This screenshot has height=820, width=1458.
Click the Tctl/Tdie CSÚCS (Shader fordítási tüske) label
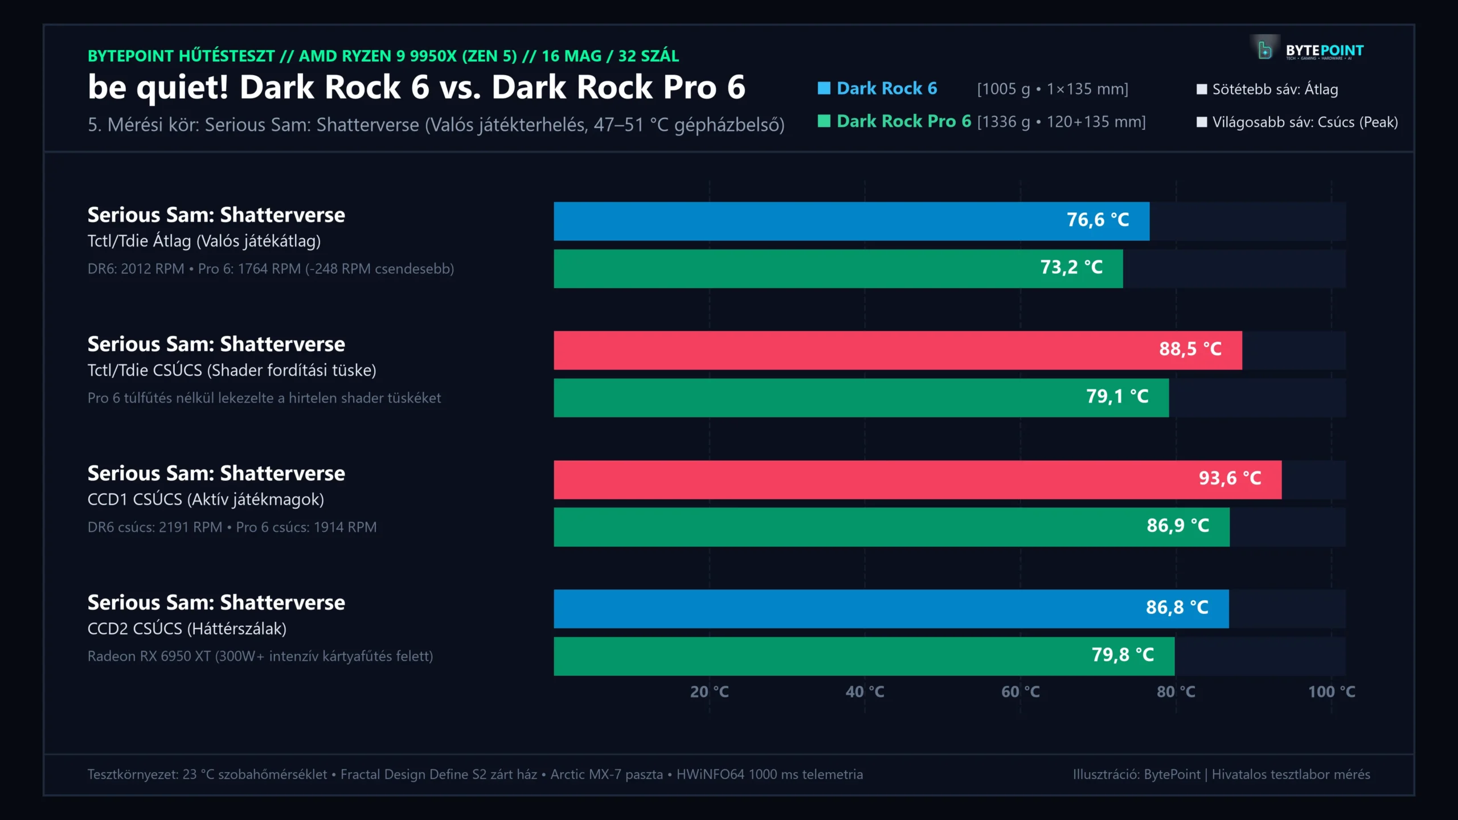tap(232, 371)
